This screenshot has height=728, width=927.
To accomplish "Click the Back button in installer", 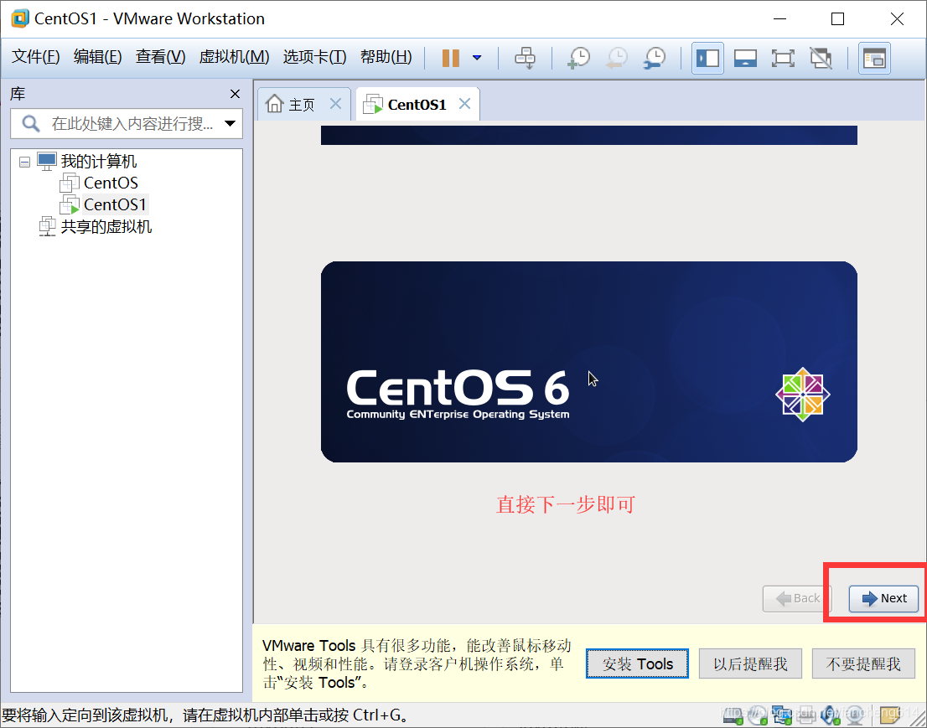I will tap(797, 599).
